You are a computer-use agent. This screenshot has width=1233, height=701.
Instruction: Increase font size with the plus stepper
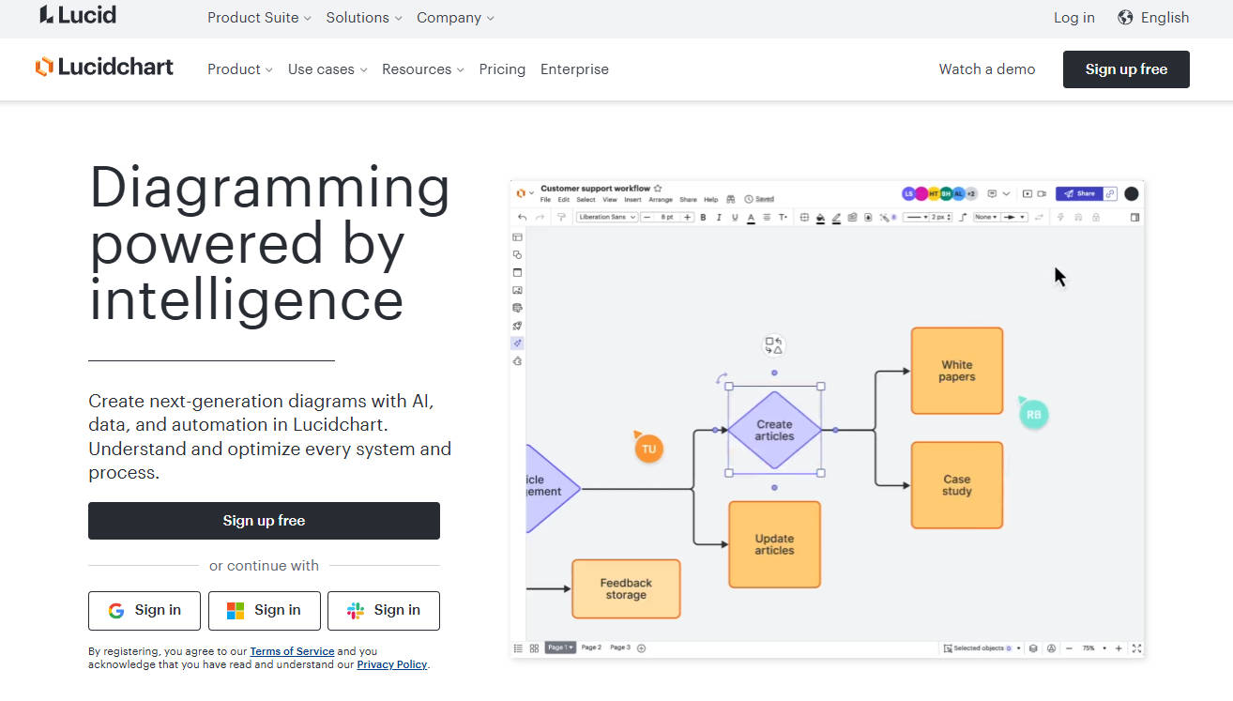pos(688,217)
